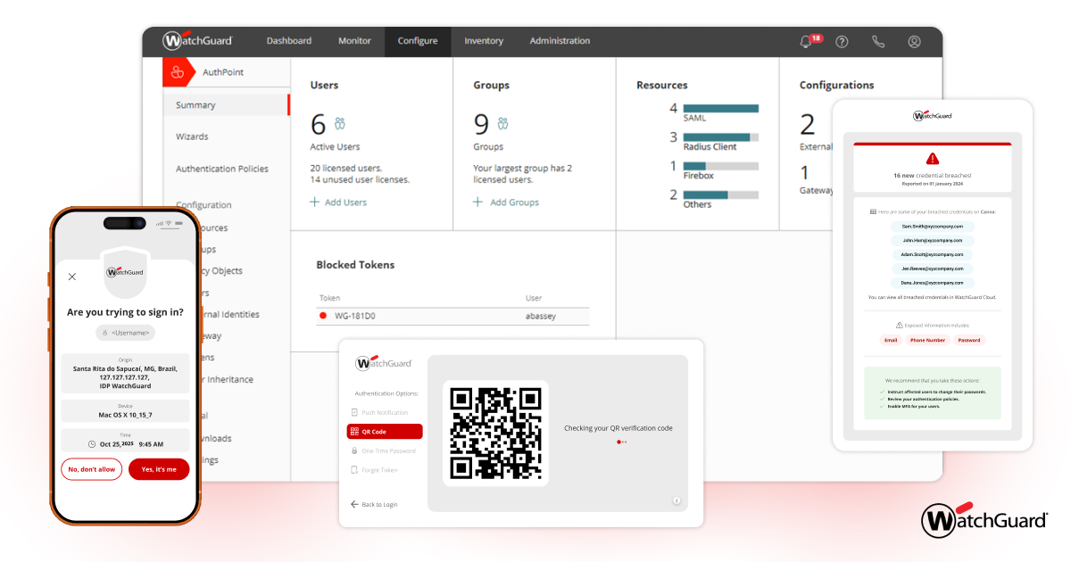Click the back arrow beside Back to Login
The height and width of the screenshot is (562, 1071).
point(354,504)
